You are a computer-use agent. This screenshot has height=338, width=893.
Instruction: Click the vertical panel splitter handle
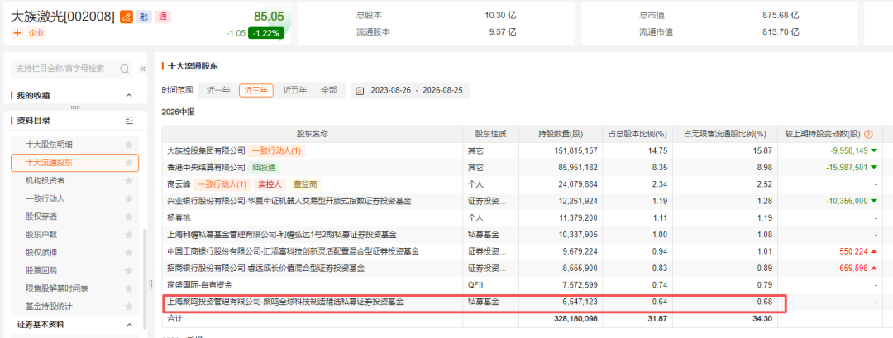(151, 284)
